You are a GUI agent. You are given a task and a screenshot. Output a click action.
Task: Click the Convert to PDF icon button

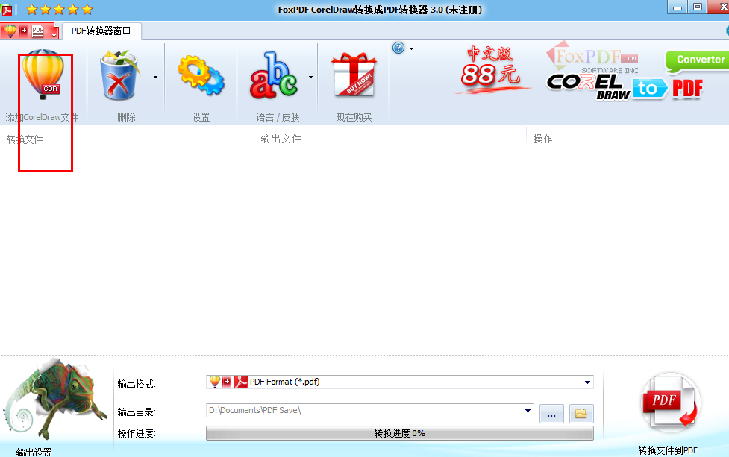(670, 403)
